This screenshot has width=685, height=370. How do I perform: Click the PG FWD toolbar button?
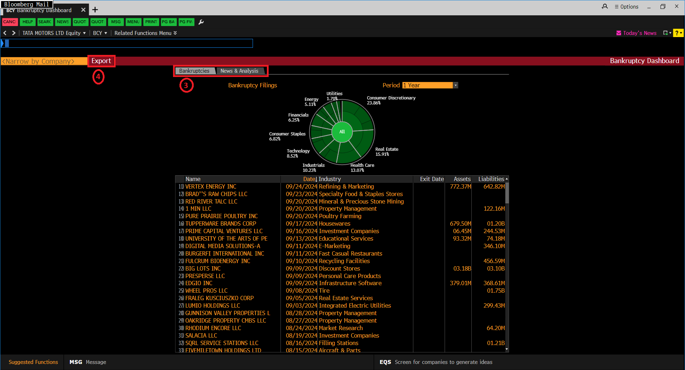click(x=186, y=22)
